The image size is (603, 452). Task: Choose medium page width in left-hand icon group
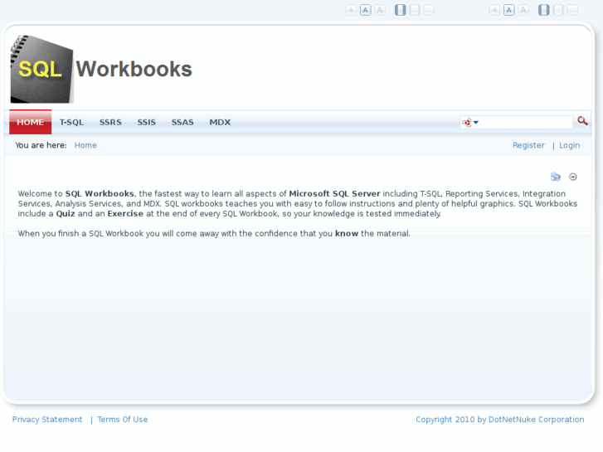click(415, 10)
